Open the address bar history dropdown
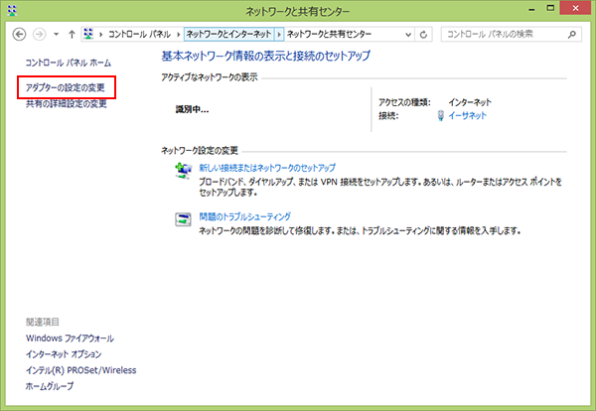Screen dimensions: 596x411 click(x=408, y=35)
